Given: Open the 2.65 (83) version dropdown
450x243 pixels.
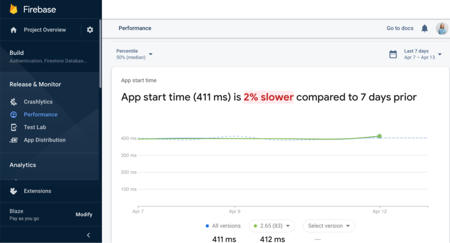Looking at the screenshot, I should coord(272,226).
